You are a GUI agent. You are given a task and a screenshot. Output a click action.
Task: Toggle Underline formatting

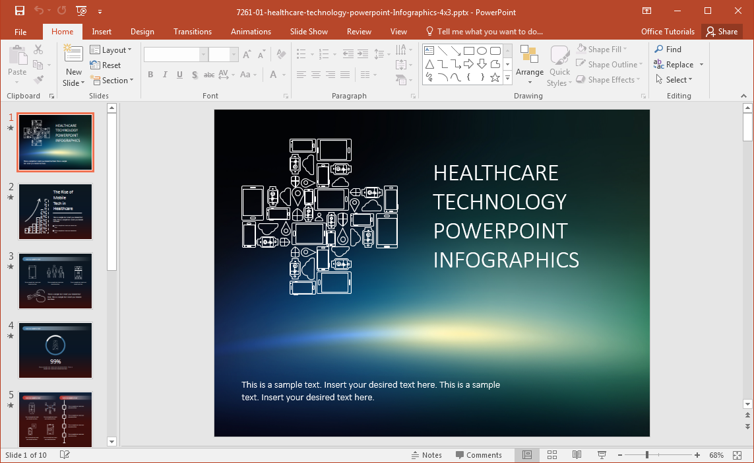click(179, 75)
